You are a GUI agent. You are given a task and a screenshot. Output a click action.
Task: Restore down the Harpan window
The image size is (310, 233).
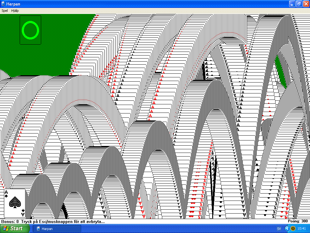pos(299,4)
